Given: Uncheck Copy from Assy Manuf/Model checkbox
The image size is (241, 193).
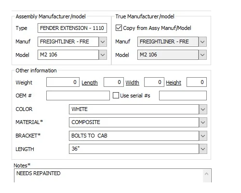Looking at the screenshot, I should 119,28.
